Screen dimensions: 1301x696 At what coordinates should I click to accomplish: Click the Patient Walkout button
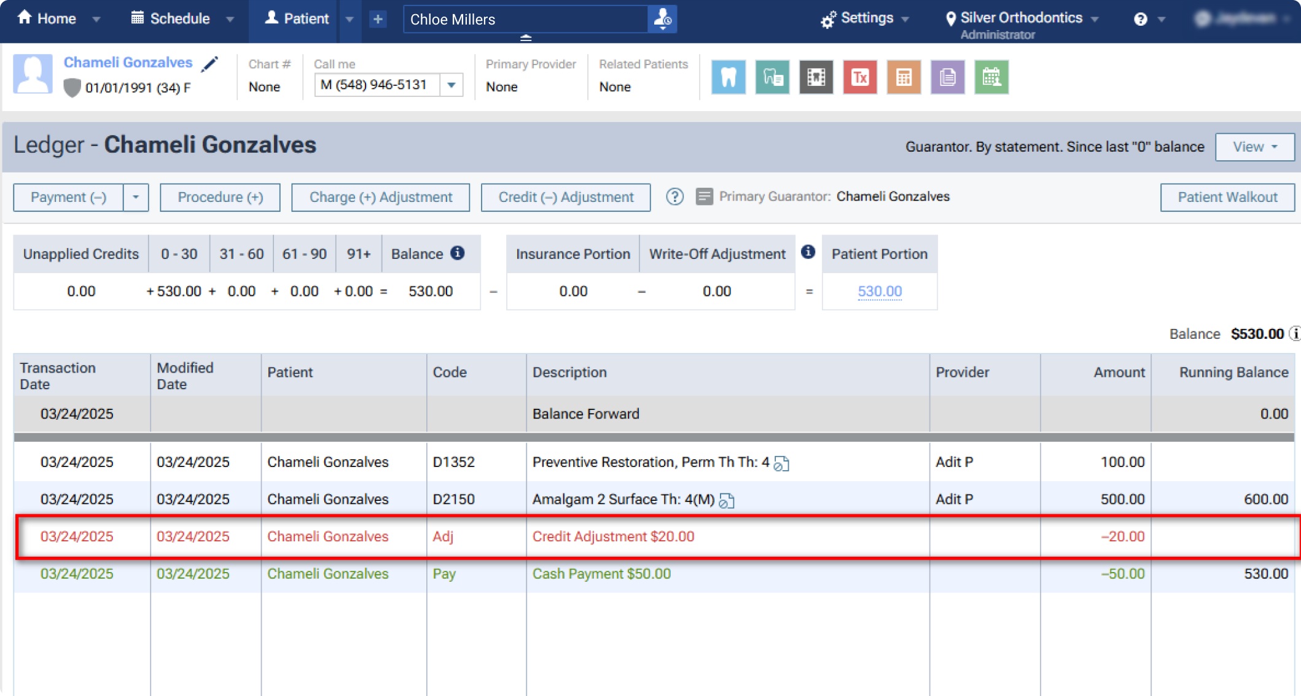coord(1227,197)
